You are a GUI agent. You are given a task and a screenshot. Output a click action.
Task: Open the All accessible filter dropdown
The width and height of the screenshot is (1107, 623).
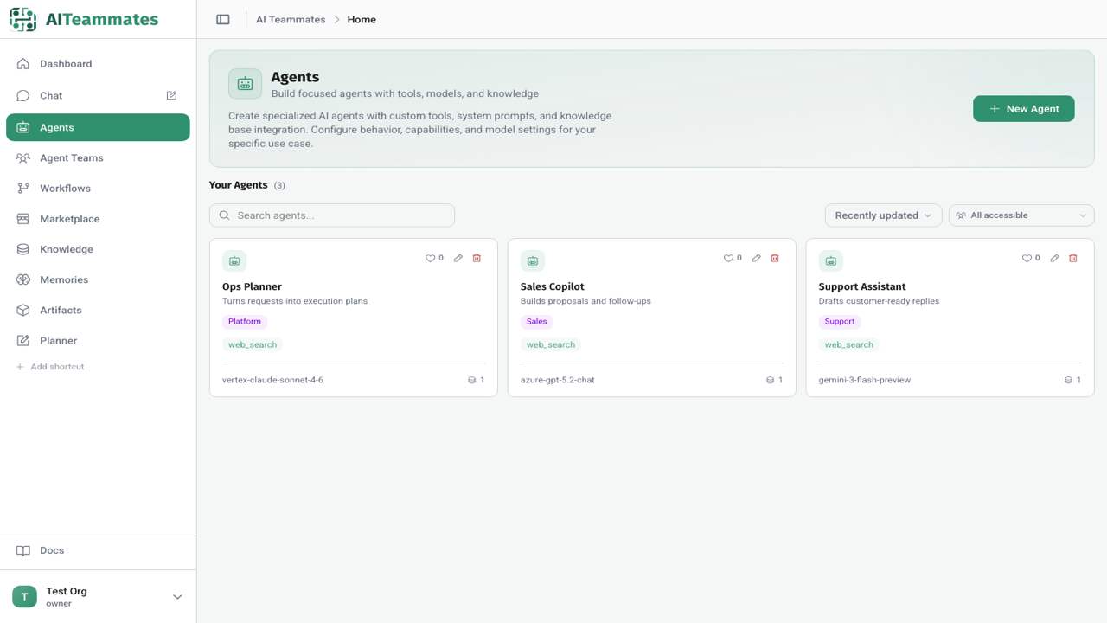[1021, 215]
